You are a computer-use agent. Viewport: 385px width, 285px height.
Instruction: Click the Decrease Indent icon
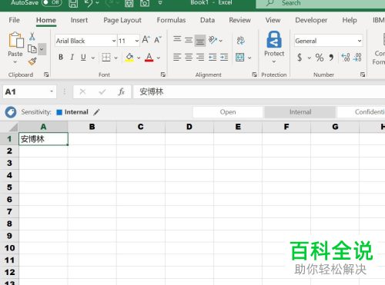tap(213, 57)
